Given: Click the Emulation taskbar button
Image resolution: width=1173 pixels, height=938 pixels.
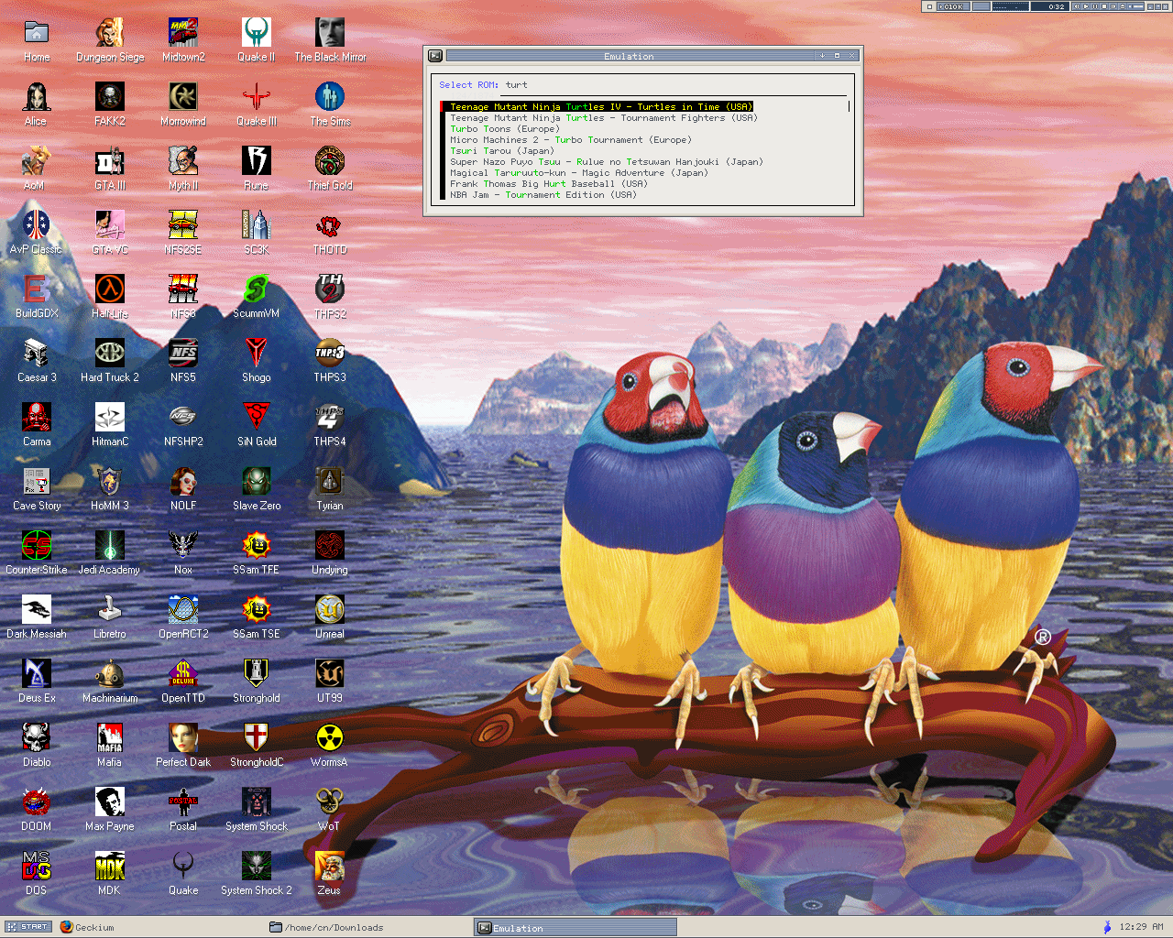Looking at the screenshot, I should [576, 928].
